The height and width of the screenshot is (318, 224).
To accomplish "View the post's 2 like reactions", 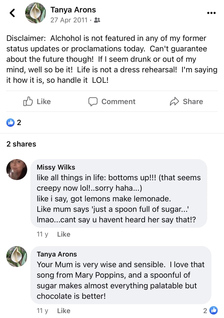I will (x=14, y=122).
